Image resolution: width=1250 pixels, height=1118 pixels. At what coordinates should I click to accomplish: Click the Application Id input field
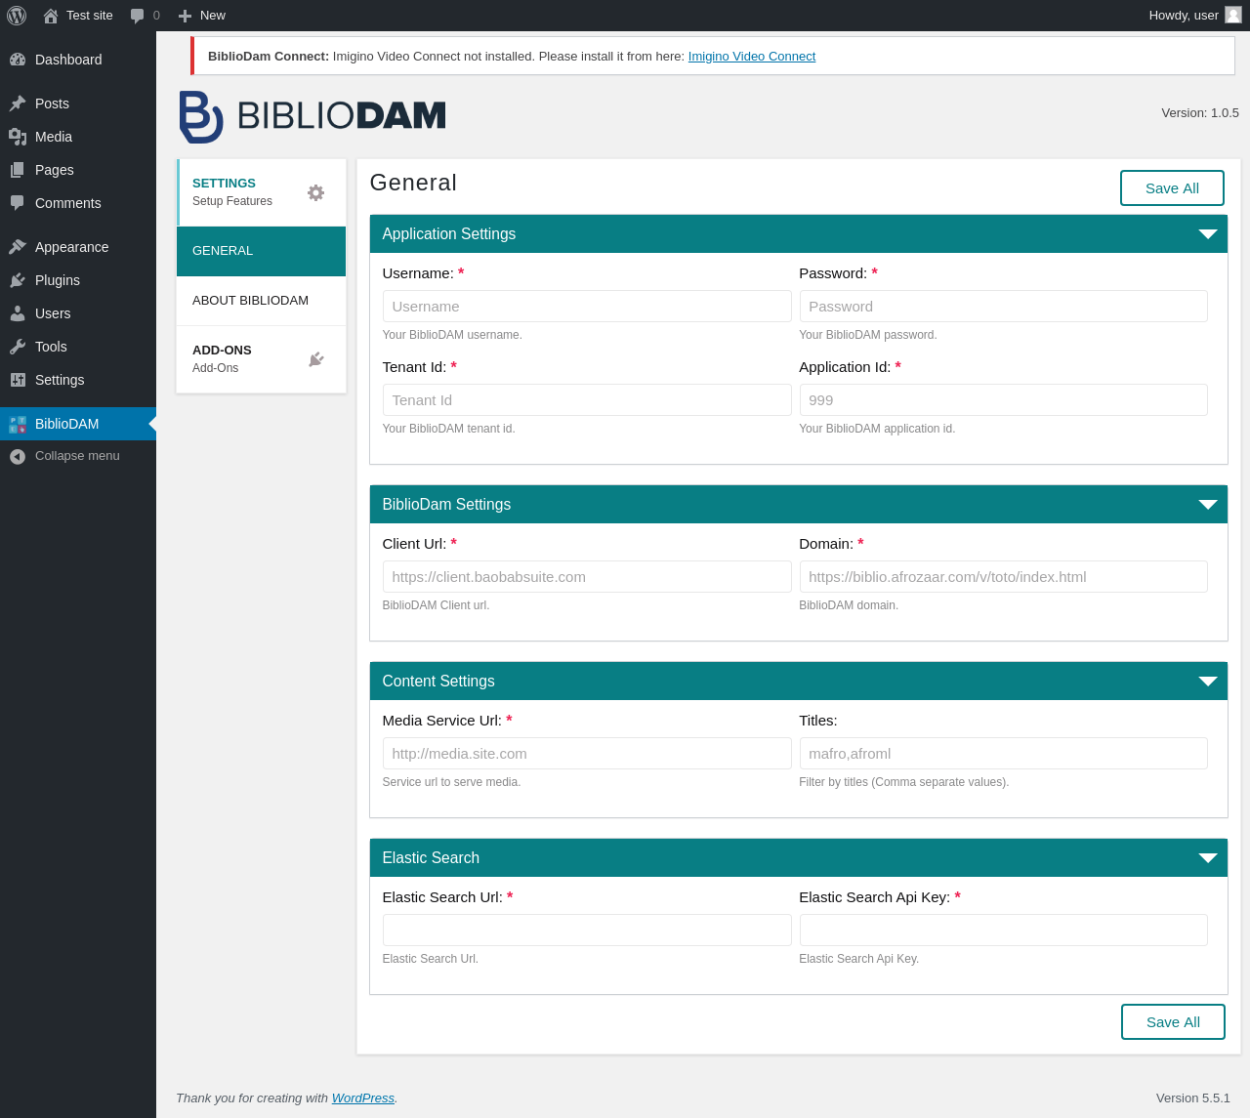[x=1004, y=400]
